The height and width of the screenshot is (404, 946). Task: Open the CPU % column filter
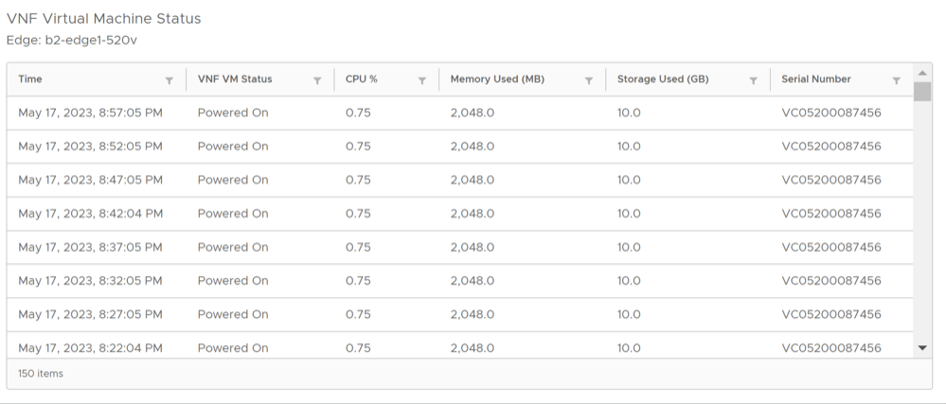(421, 80)
